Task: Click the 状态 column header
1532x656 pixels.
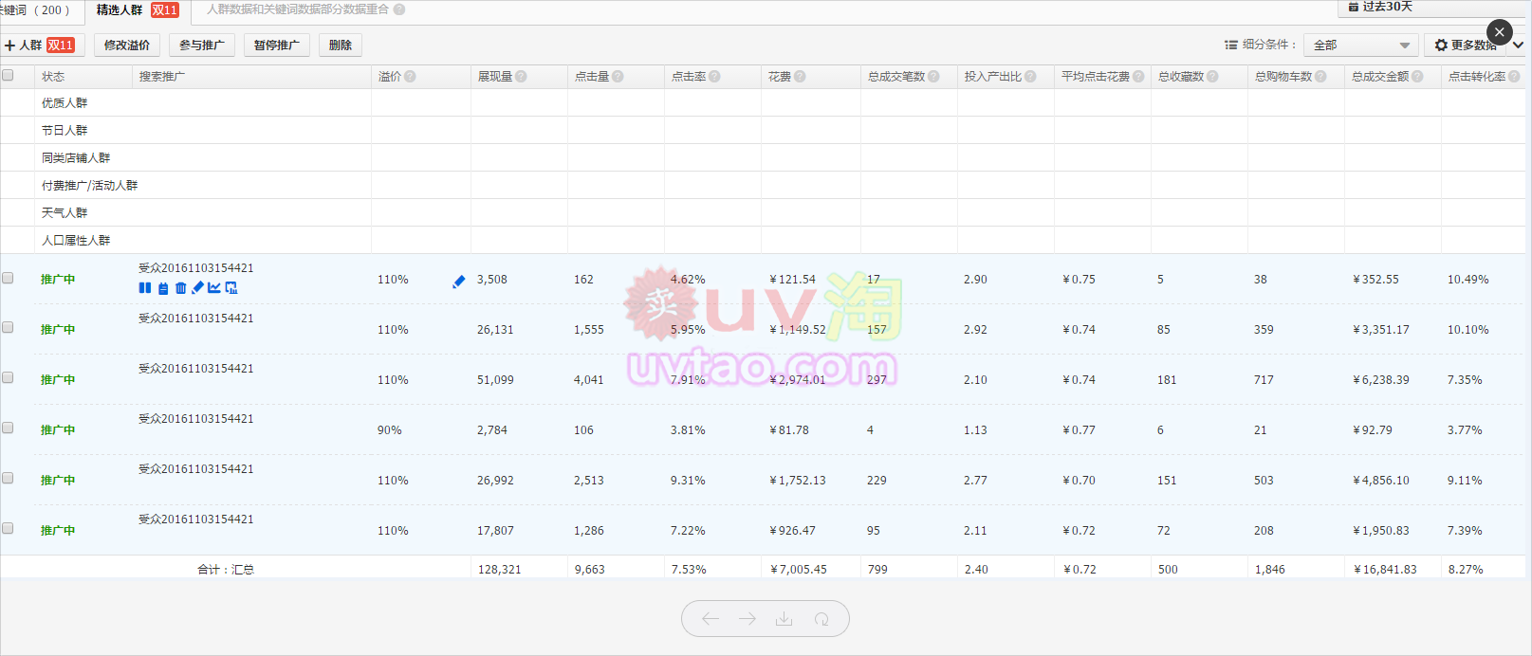Action: 53,77
